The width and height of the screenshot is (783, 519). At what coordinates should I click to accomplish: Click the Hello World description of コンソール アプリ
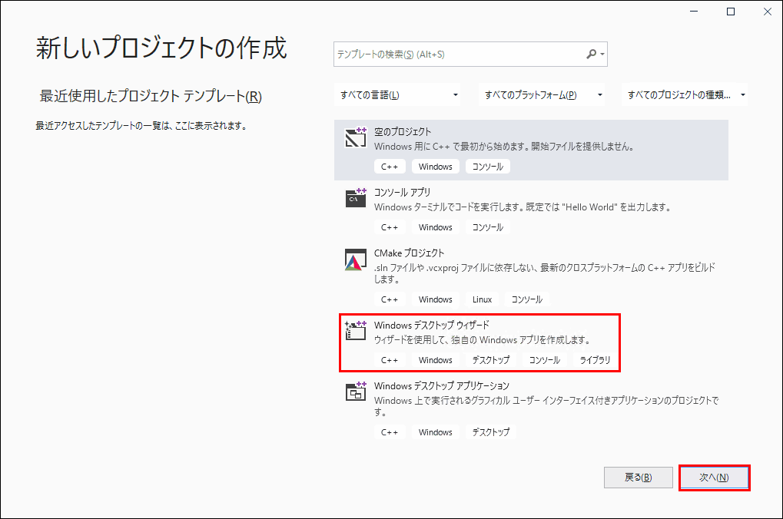[523, 207]
